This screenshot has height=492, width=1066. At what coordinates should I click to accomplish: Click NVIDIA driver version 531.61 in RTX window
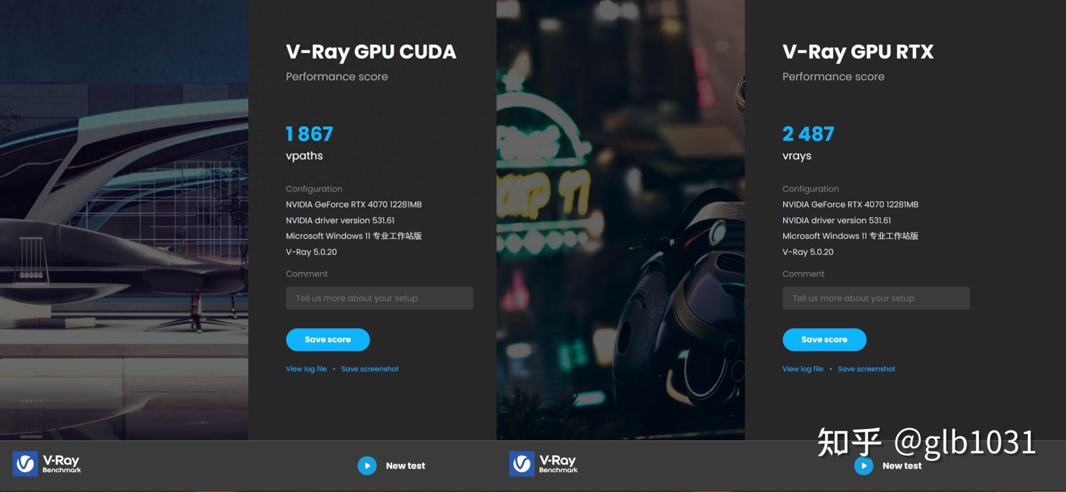tap(836, 221)
